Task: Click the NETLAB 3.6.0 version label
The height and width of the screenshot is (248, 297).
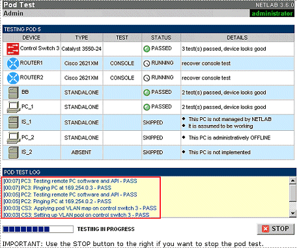Action: pyautogui.click(x=275, y=5)
